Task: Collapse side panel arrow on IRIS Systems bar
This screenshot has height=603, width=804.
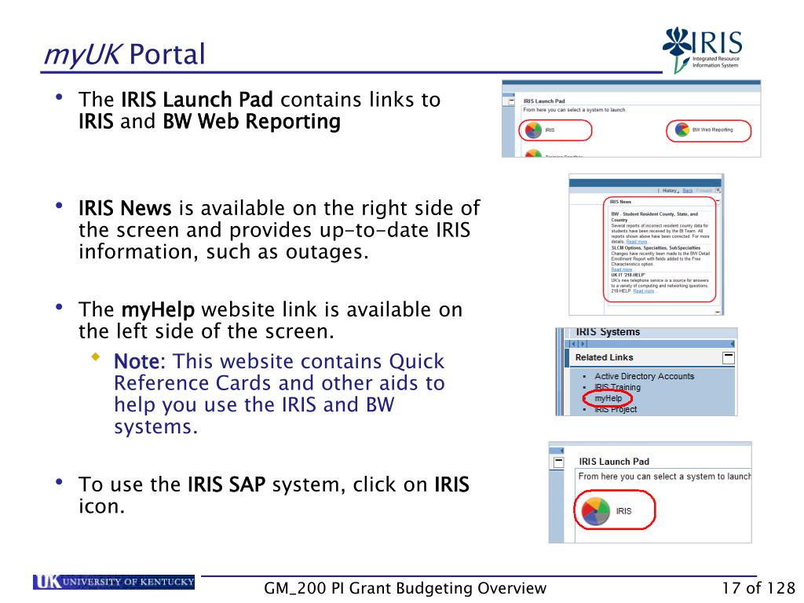Action: tap(733, 344)
